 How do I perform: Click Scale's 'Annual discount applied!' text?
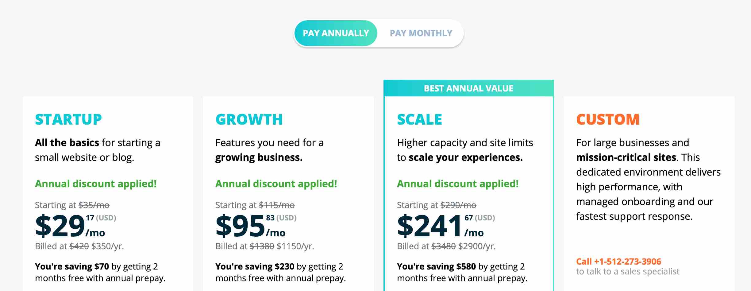(x=458, y=184)
